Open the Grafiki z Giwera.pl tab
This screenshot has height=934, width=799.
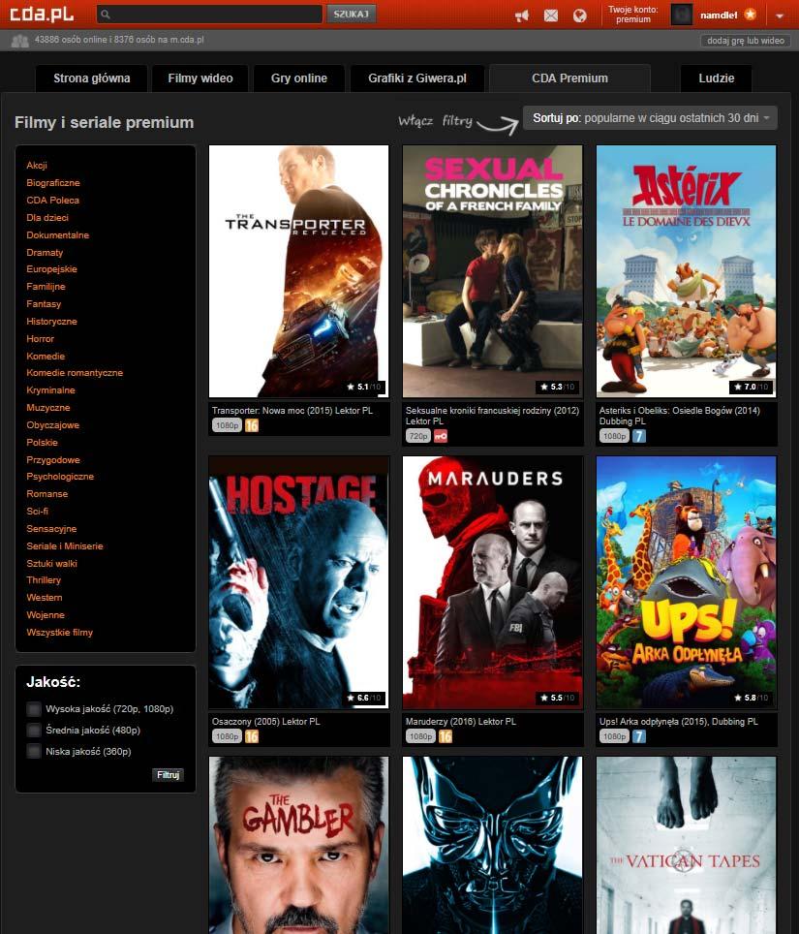(x=416, y=78)
